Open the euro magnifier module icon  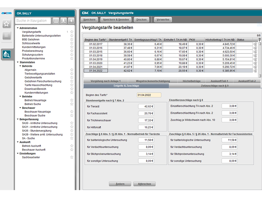[x=6, y=54]
